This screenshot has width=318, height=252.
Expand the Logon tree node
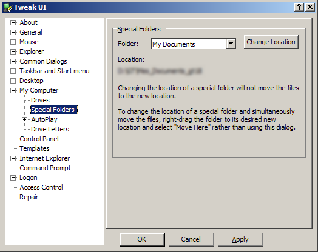[13, 177]
